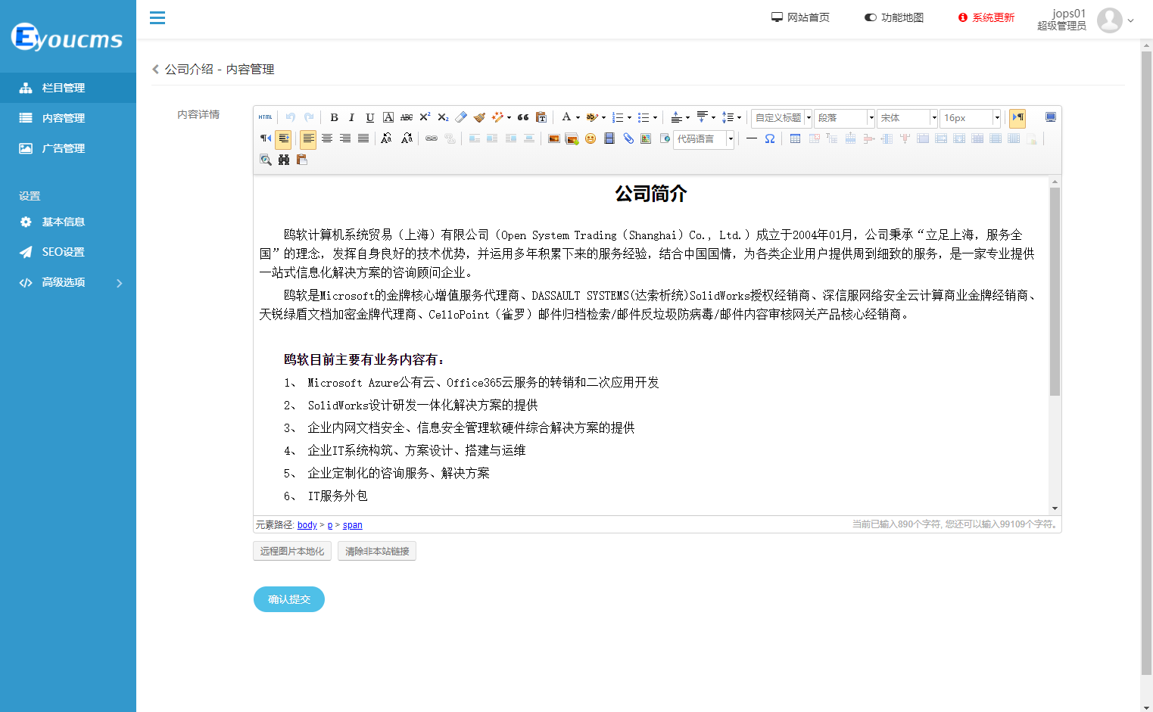Toggle align left
This screenshot has width=1153, height=712.
(x=308, y=138)
